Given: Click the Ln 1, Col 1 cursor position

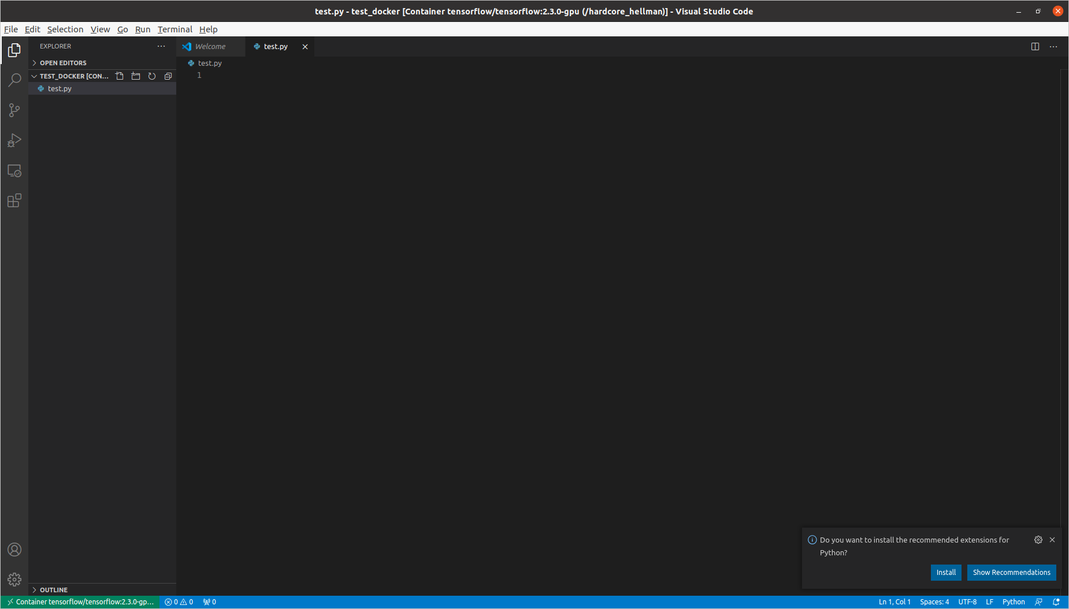Looking at the screenshot, I should [x=894, y=602].
